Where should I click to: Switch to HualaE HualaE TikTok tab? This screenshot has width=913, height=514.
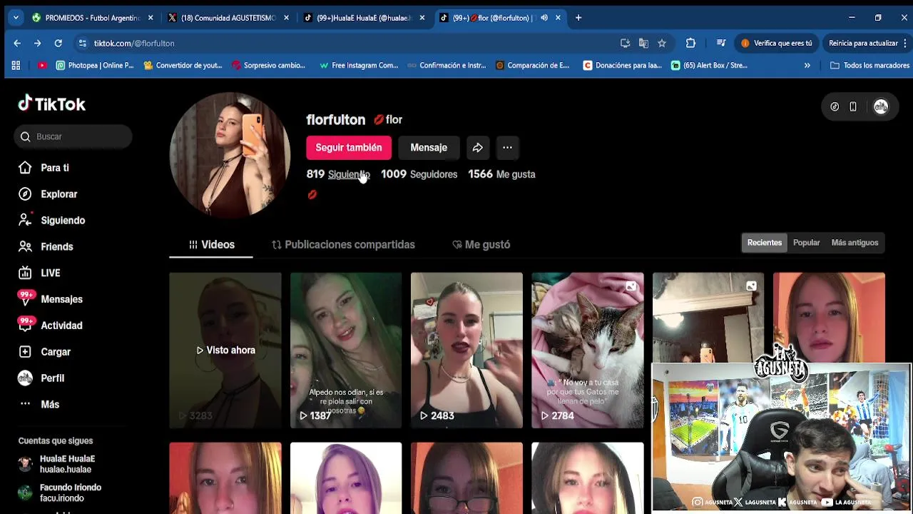[362, 18]
